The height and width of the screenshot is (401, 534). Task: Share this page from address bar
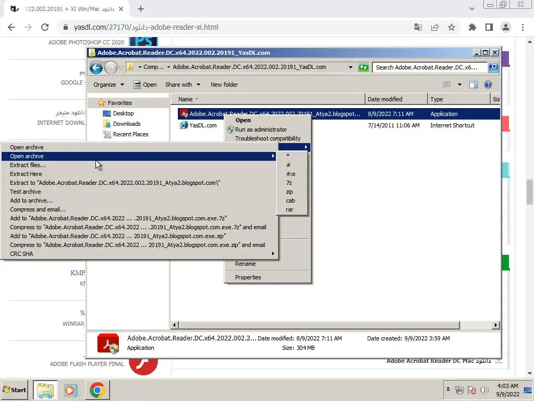(435, 27)
